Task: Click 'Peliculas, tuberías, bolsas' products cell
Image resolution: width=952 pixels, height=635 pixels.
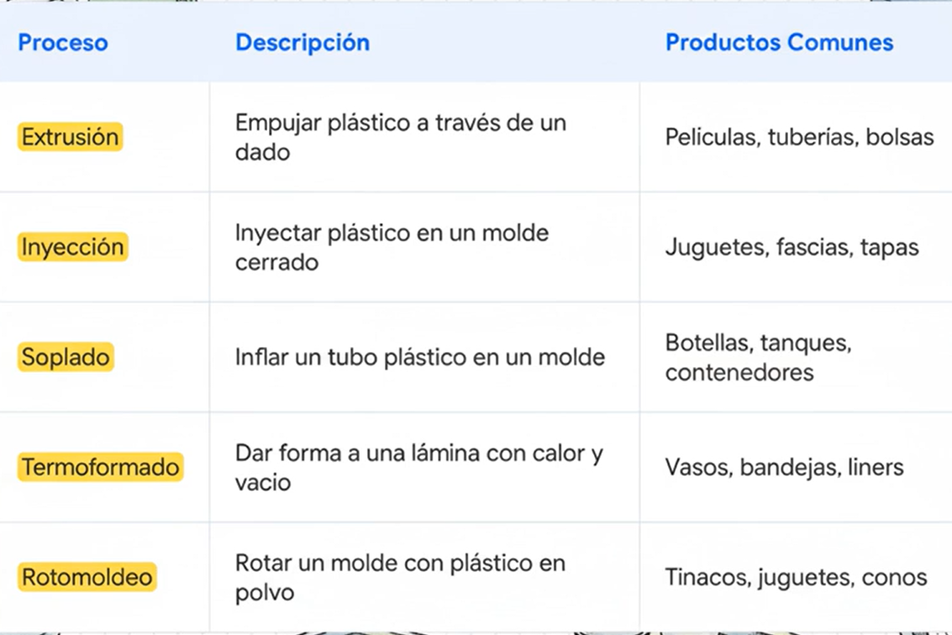Action: 799,137
